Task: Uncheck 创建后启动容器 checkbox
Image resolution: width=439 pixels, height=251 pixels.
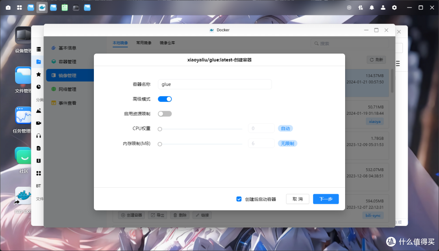Action: pyautogui.click(x=239, y=199)
